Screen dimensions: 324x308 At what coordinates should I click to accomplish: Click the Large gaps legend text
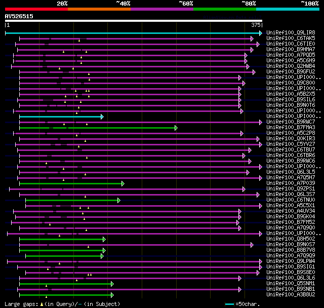(x=62, y=304)
